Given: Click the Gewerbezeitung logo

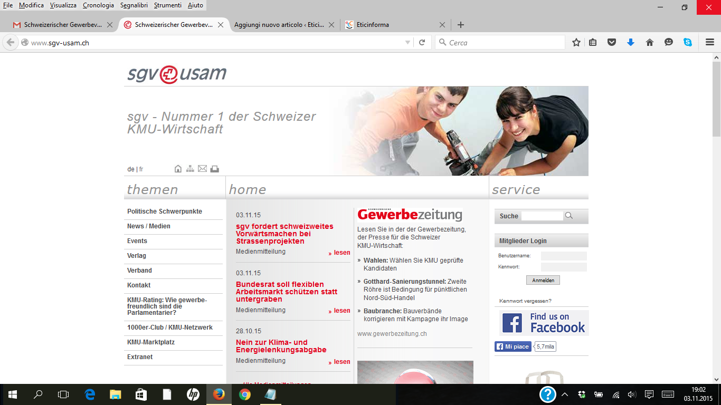Looking at the screenshot, I should point(410,214).
